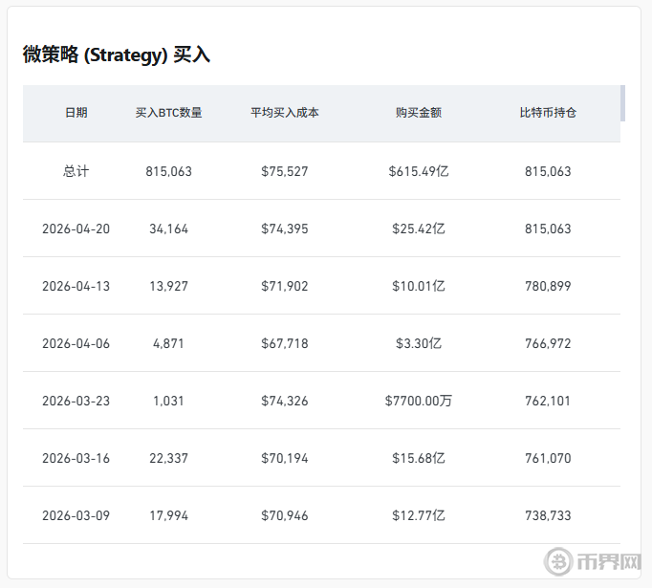Click holdings value 761,070
Viewport: 652px width, 588px height.
(x=548, y=458)
